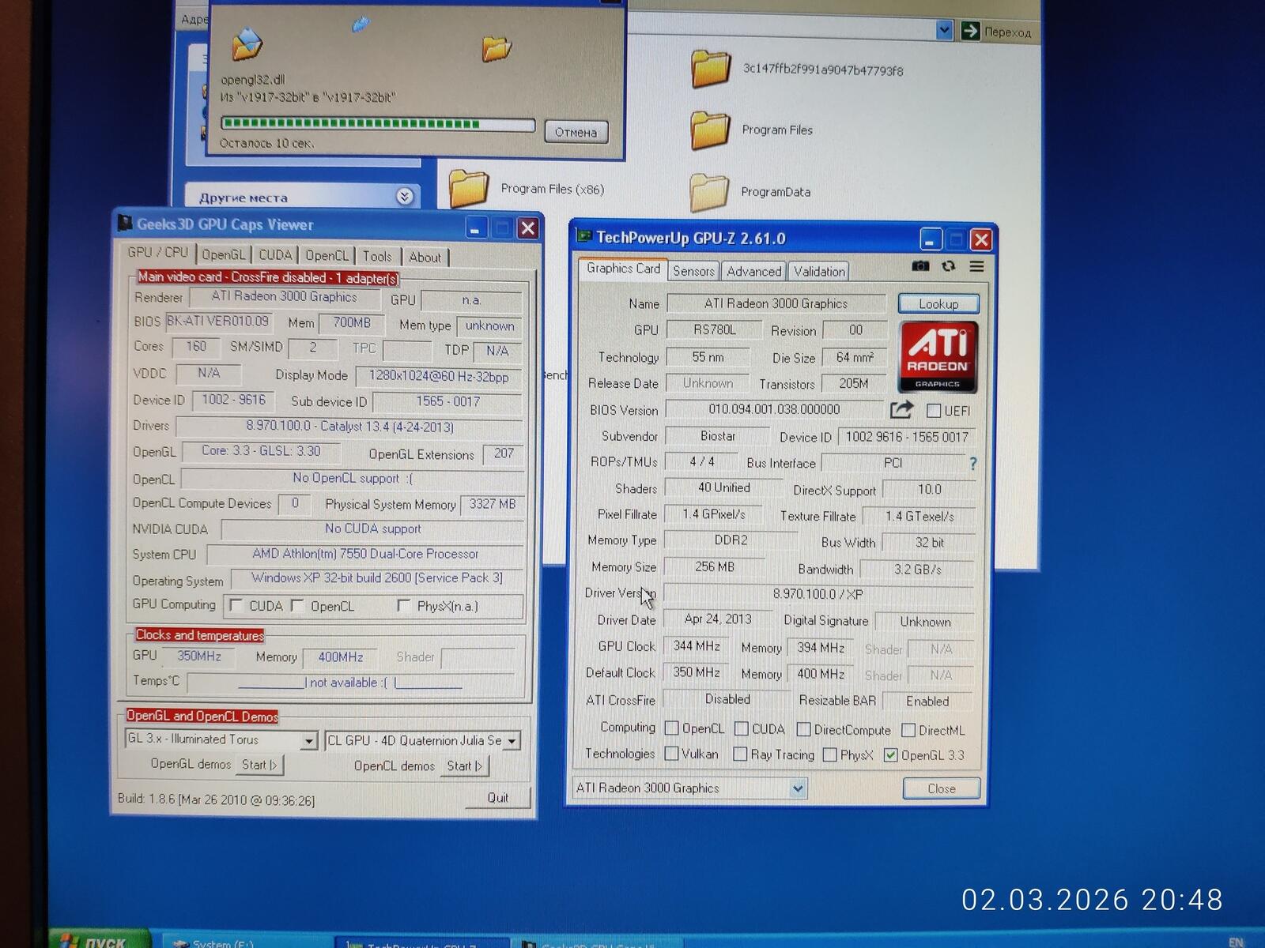Click the Quit button in GPU Caps Viewer
This screenshot has height=948, width=1265.
click(498, 798)
